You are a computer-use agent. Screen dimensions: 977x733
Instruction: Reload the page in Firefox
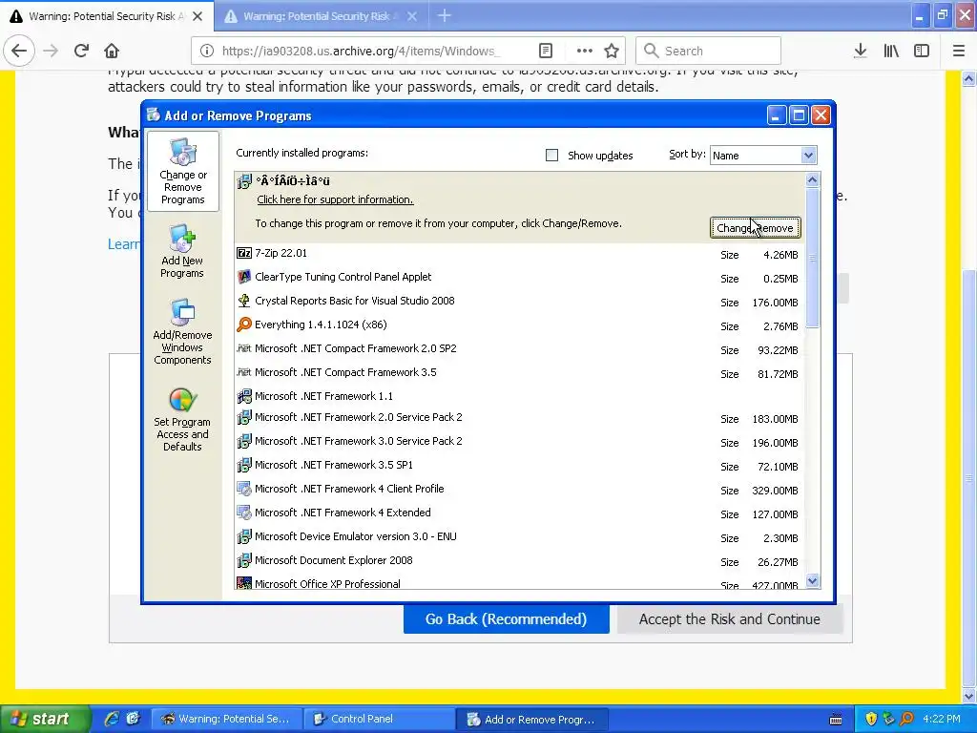[81, 51]
